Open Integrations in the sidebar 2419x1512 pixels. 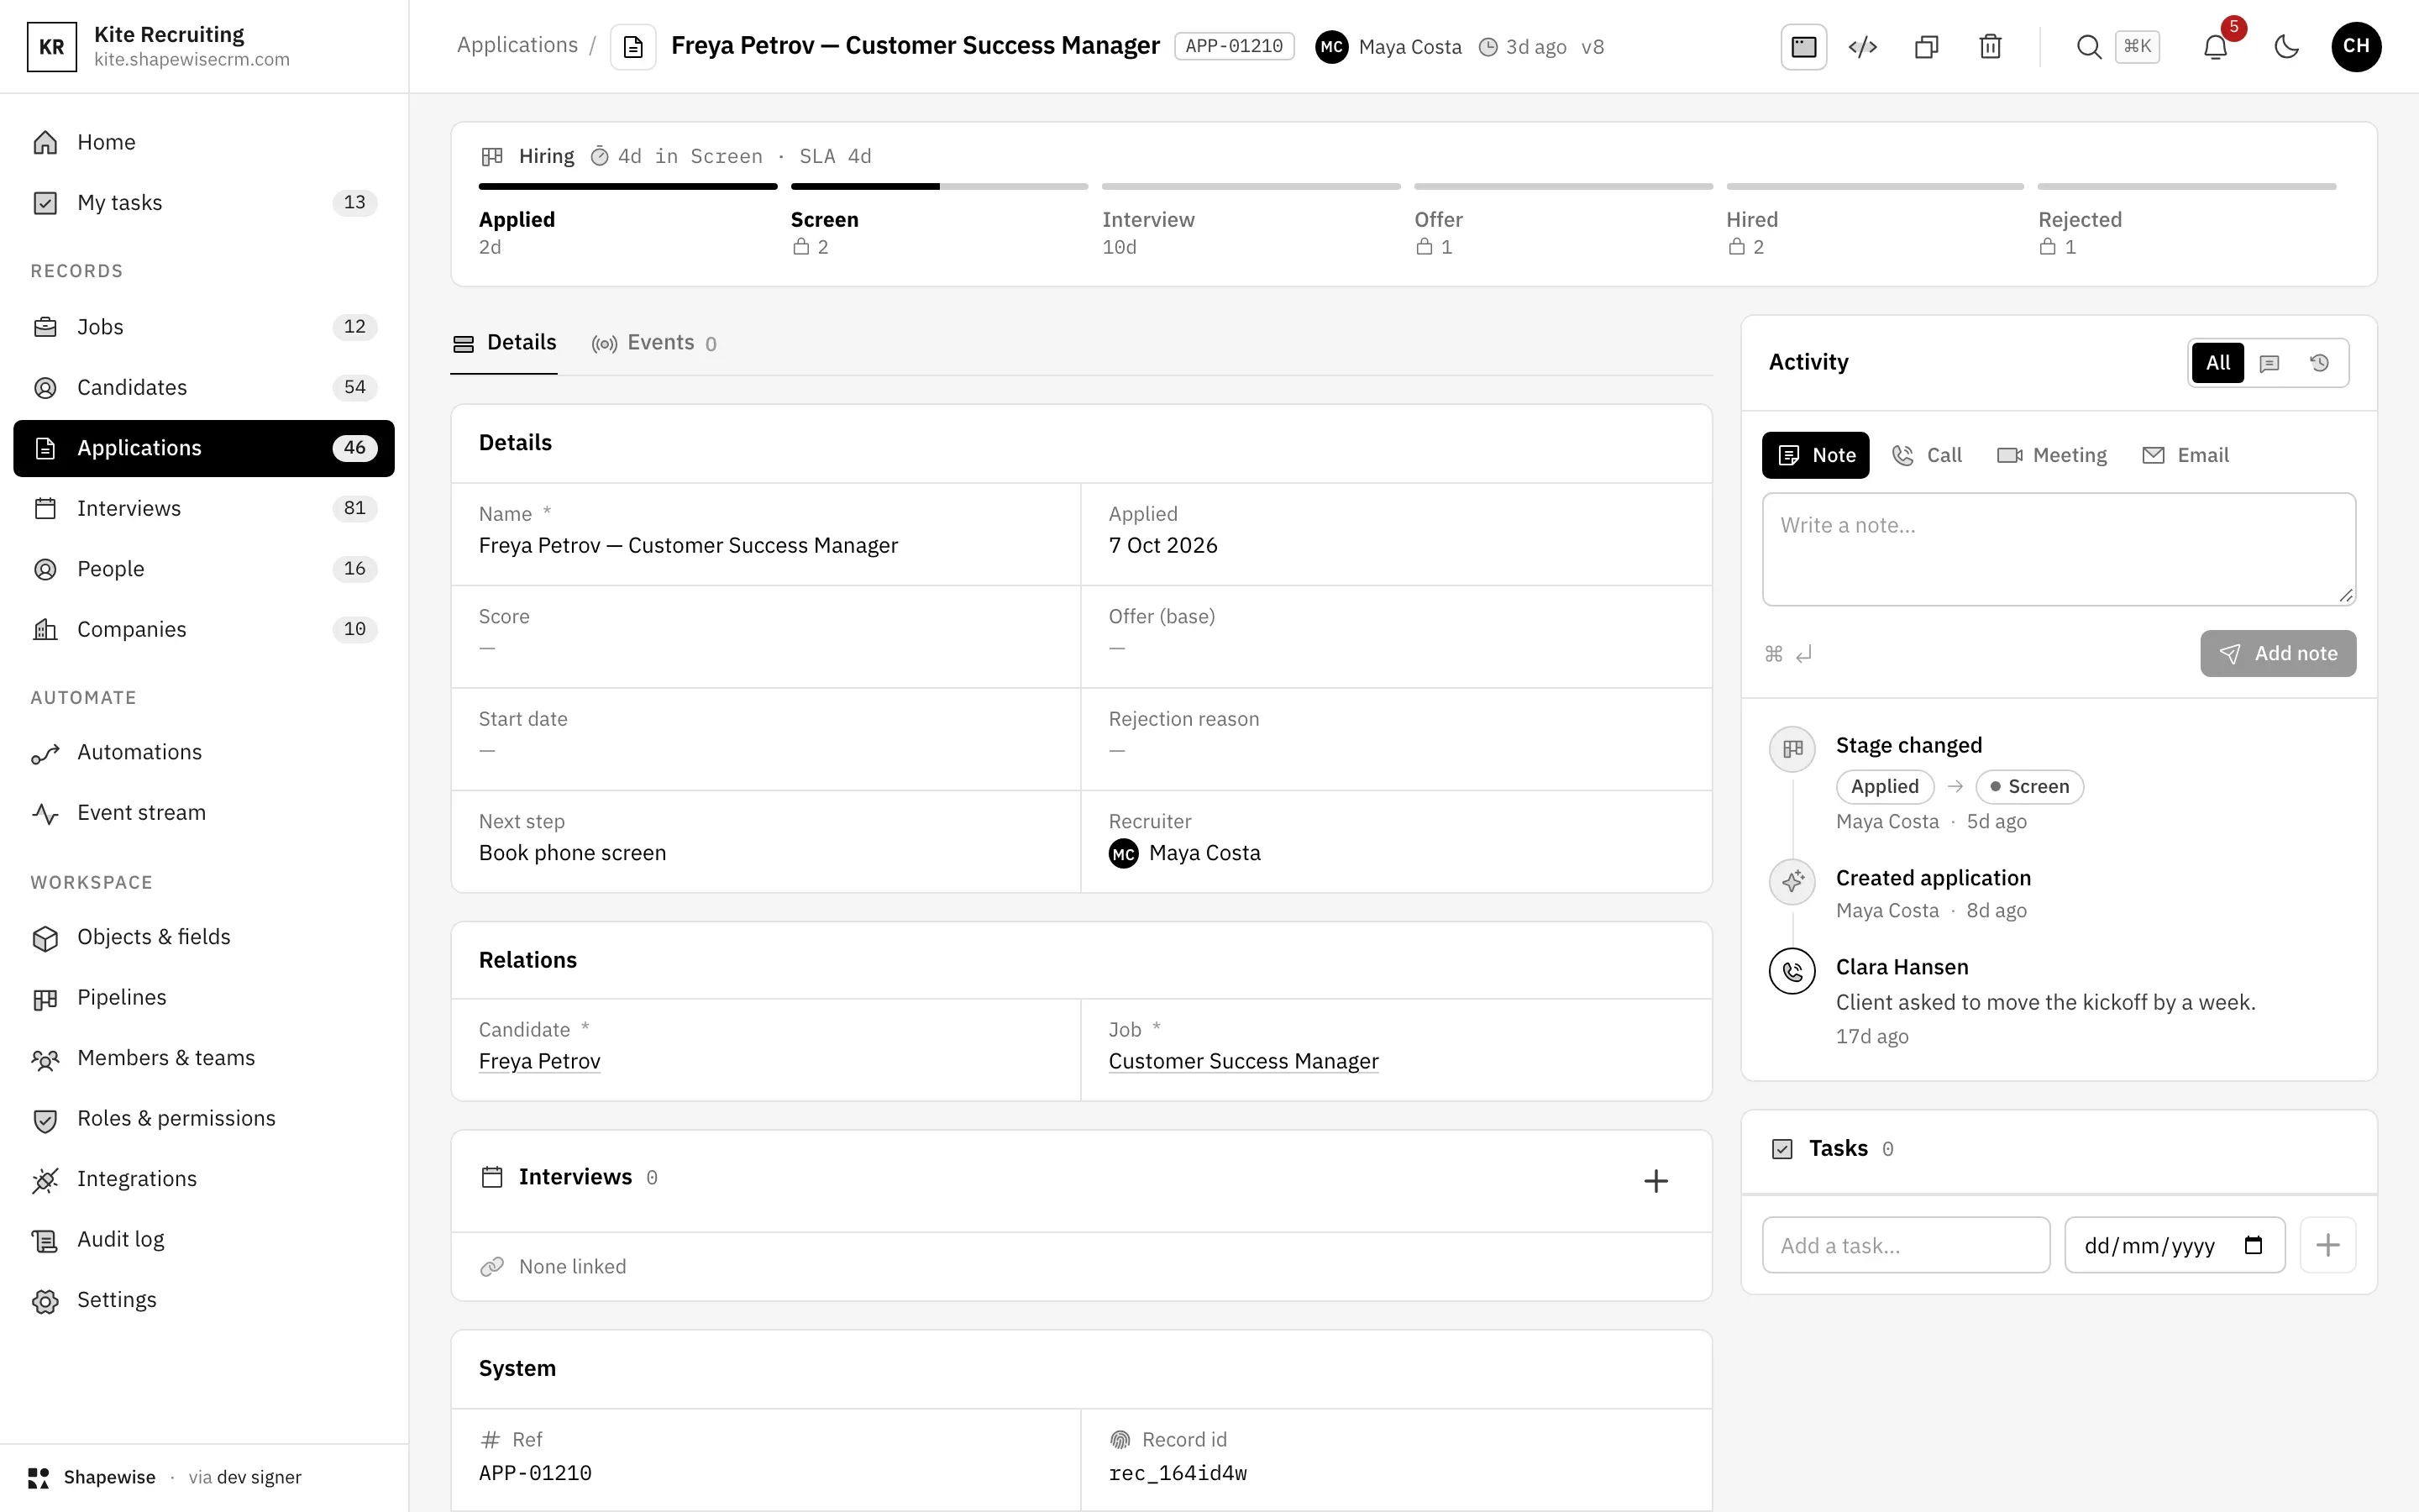click(x=204, y=1179)
